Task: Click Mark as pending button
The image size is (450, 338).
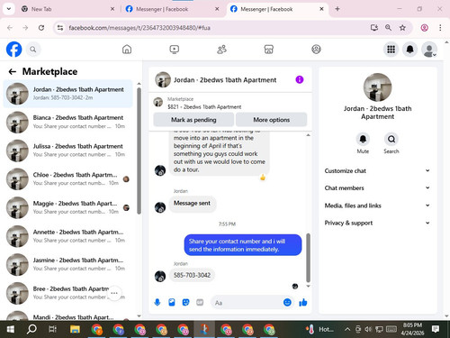Action: (193, 120)
